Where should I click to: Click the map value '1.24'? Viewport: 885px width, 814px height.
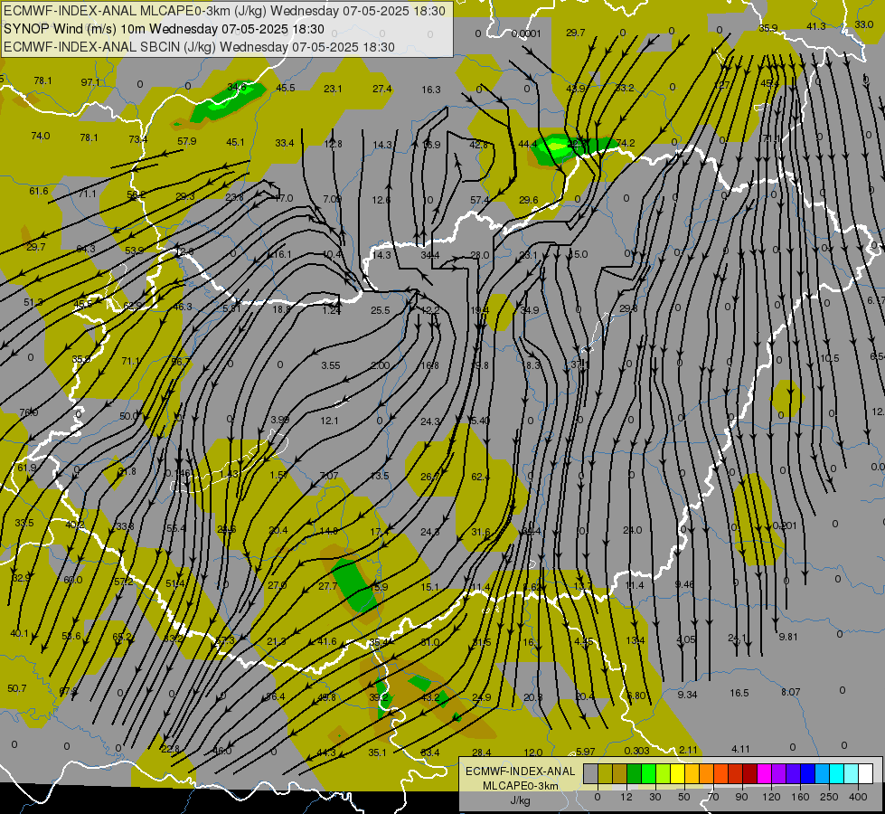pos(332,310)
